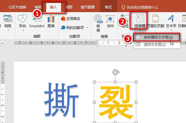Screen dimensions: 186x123
Task: Open the Storyboarding (情节提要) tab
Action: [87, 7]
